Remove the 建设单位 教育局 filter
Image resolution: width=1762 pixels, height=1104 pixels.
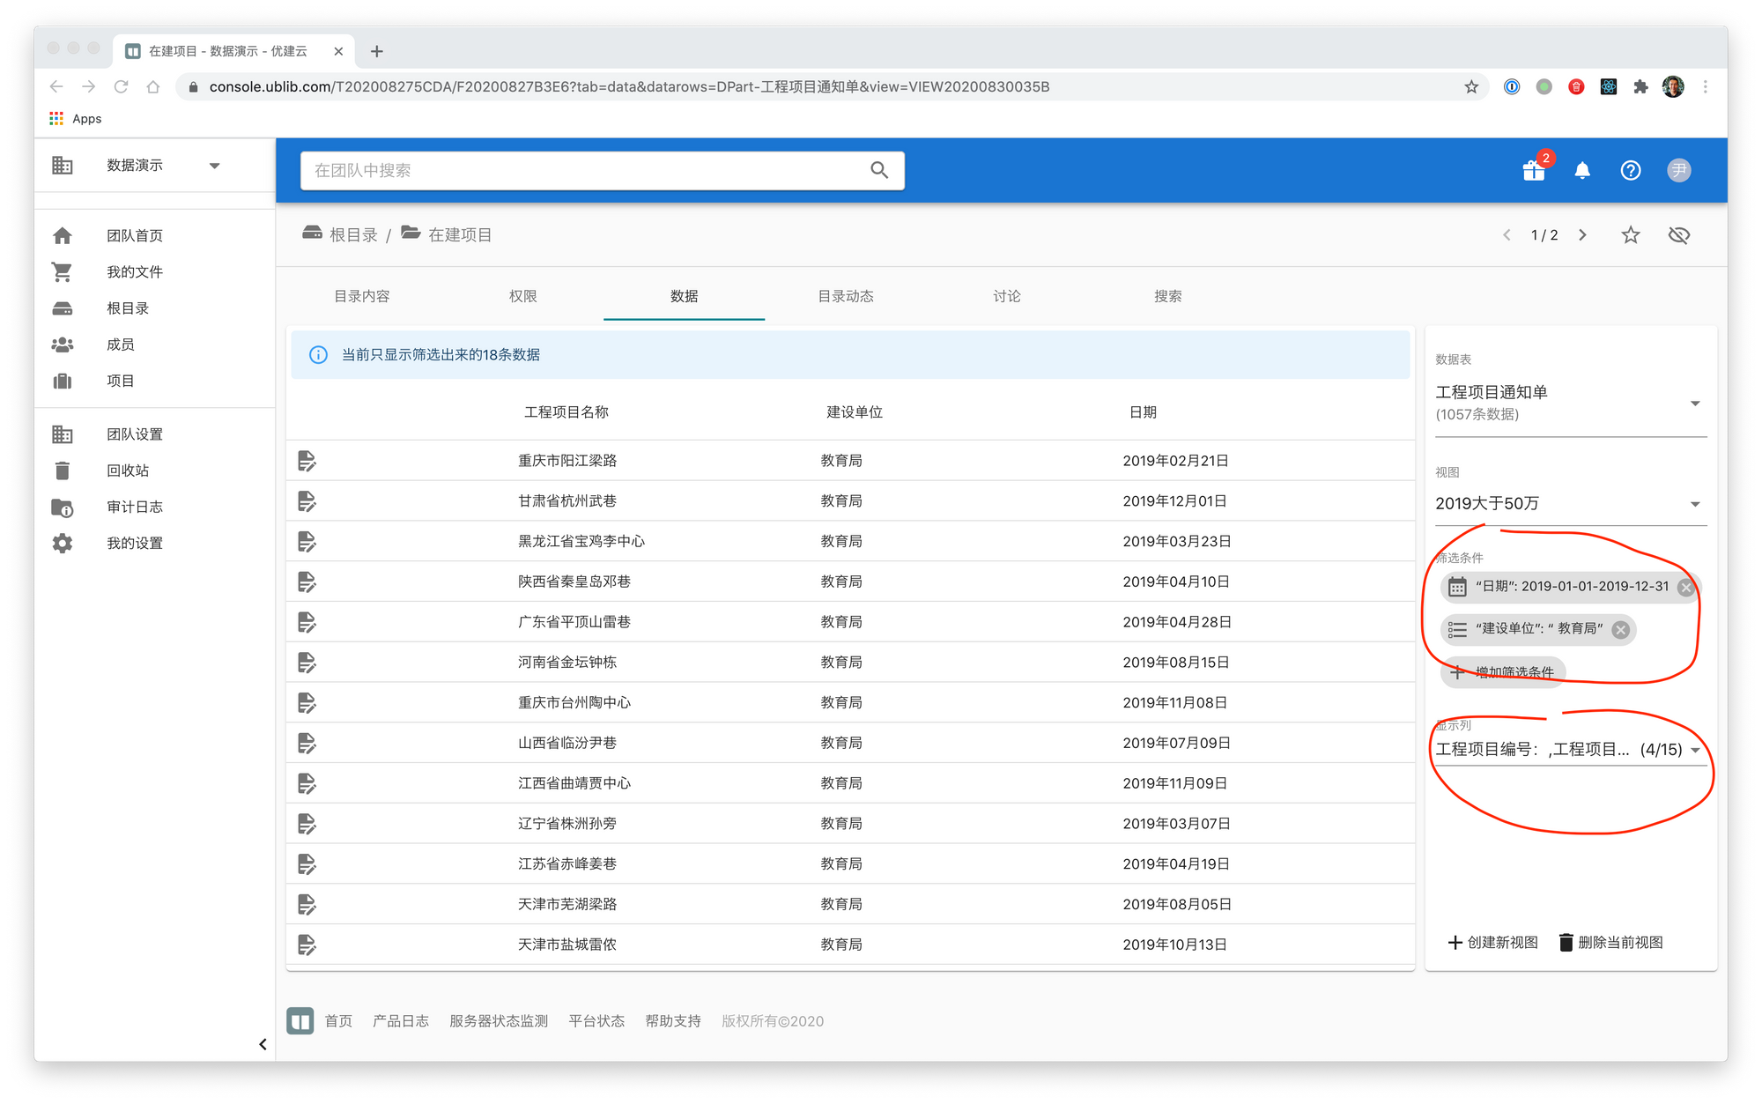pyautogui.click(x=1621, y=629)
